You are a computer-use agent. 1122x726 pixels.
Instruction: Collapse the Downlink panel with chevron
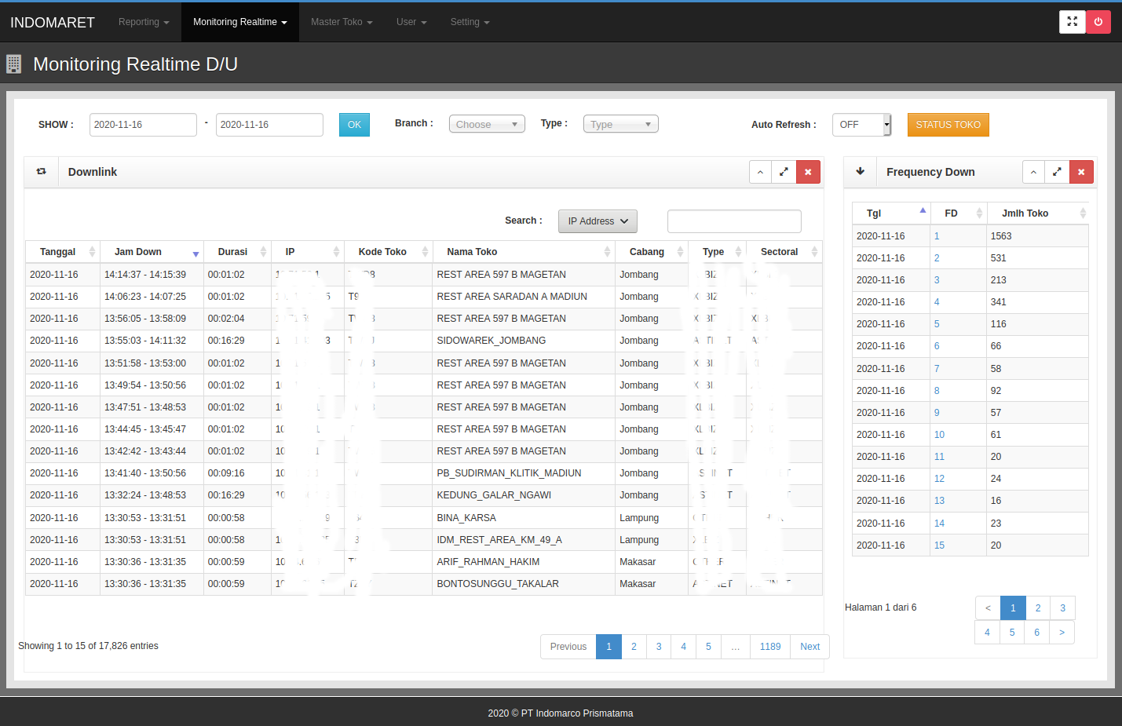point(760,172)
